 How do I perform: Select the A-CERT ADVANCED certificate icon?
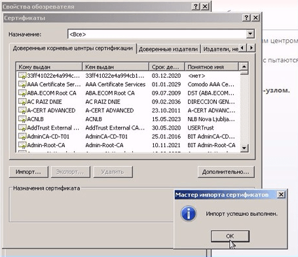point(22,111)
